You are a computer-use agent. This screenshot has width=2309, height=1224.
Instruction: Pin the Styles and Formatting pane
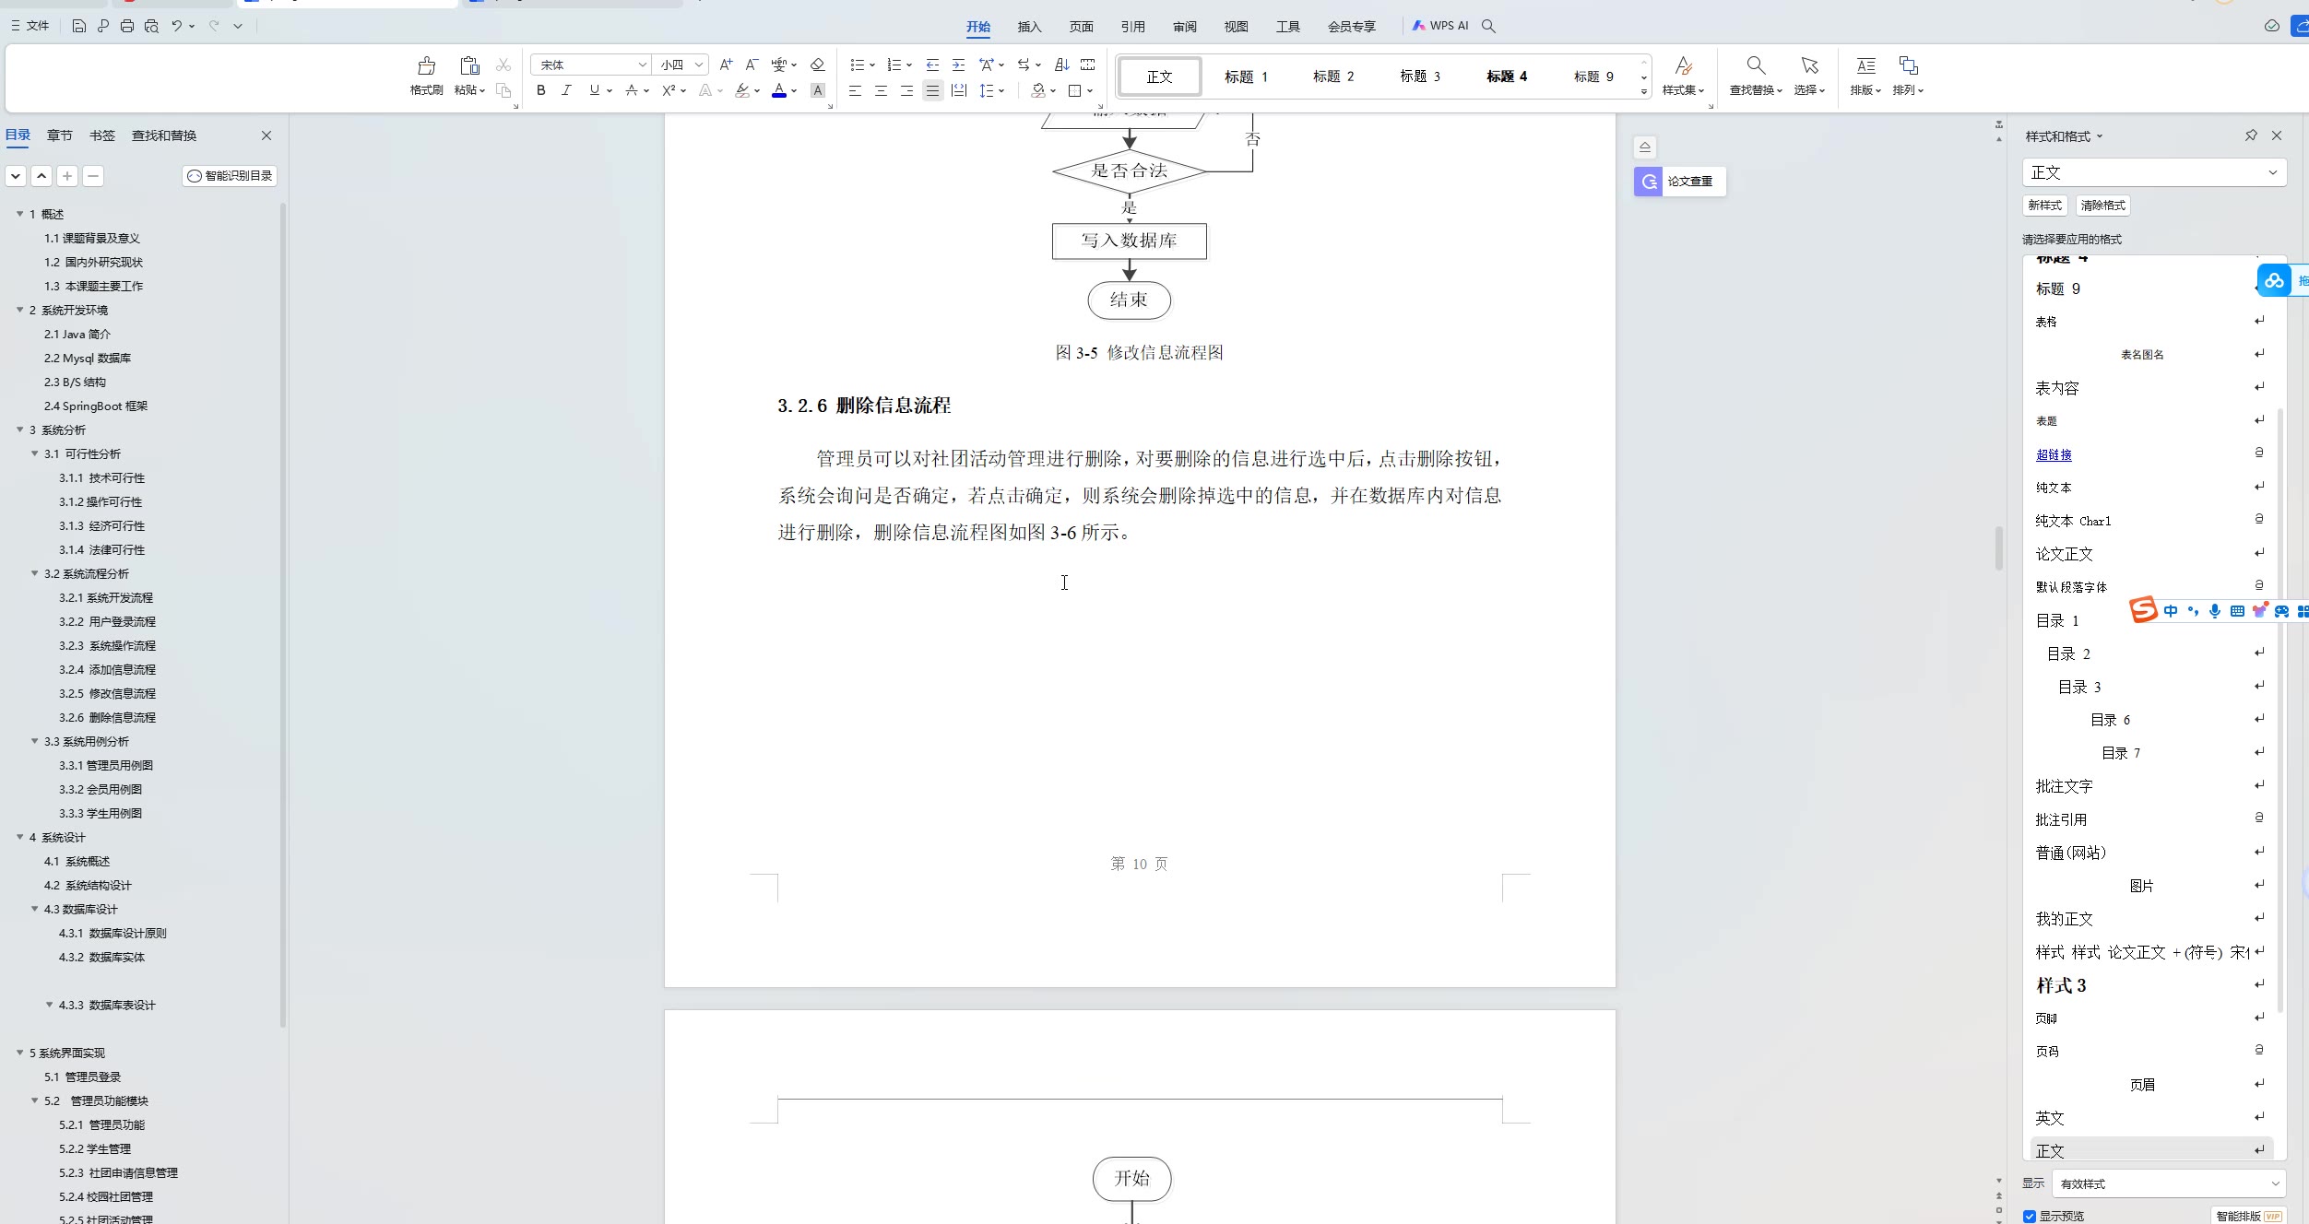pos(2251,135)
